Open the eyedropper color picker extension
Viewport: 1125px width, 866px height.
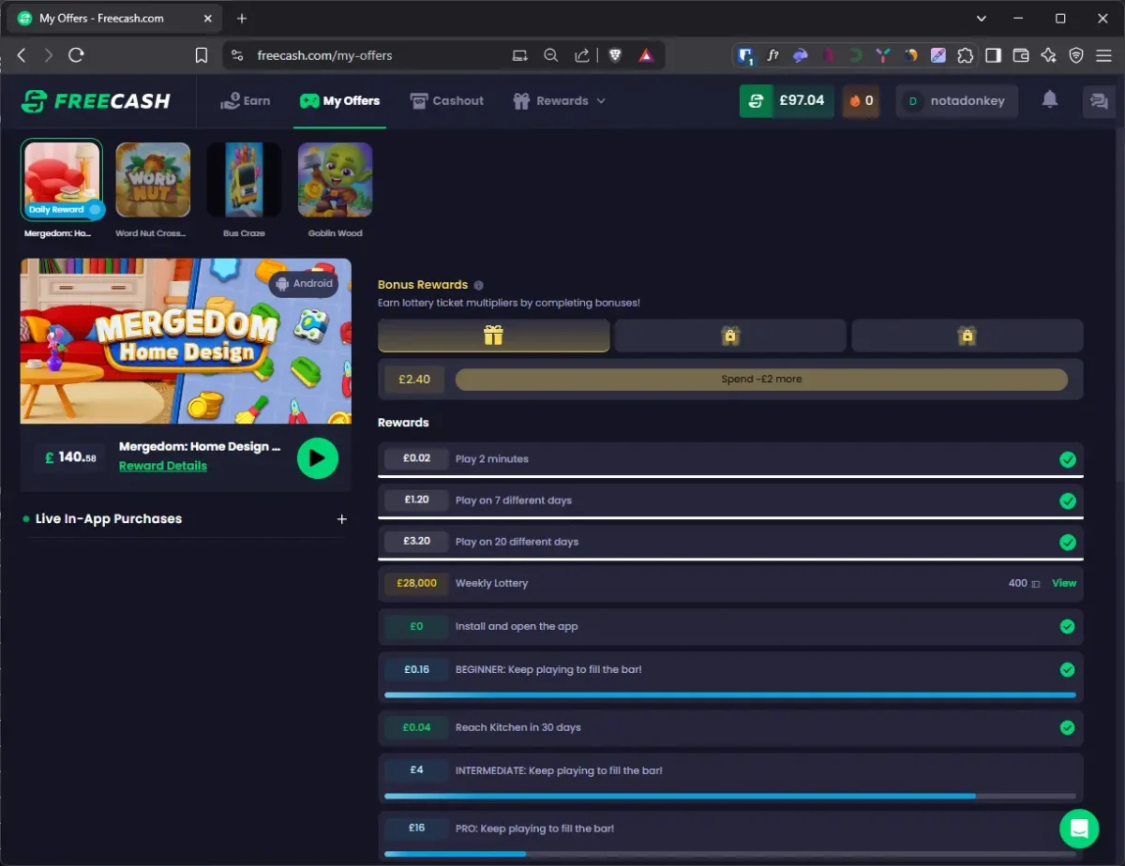(x=937, y=55)
